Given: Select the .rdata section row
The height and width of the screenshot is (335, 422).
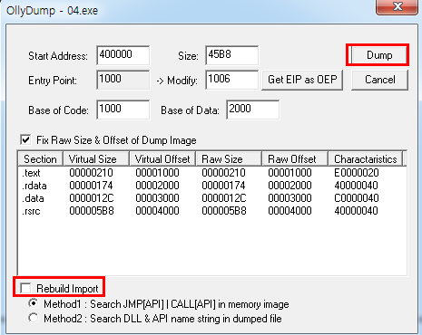Looking at the screenshot, I should pos(211,186).
